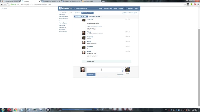Close the Владимир Костин dialog tab with its x
The image size is (200, 112).
pyautogui.click(x=87, y=16)
